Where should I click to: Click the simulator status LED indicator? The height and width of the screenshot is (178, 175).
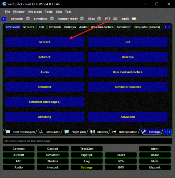pyautogui.click(x=52, y=19)
